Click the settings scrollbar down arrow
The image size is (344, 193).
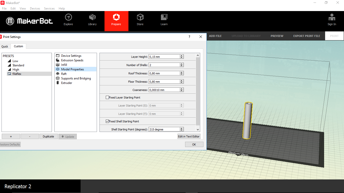pos(198,130)
